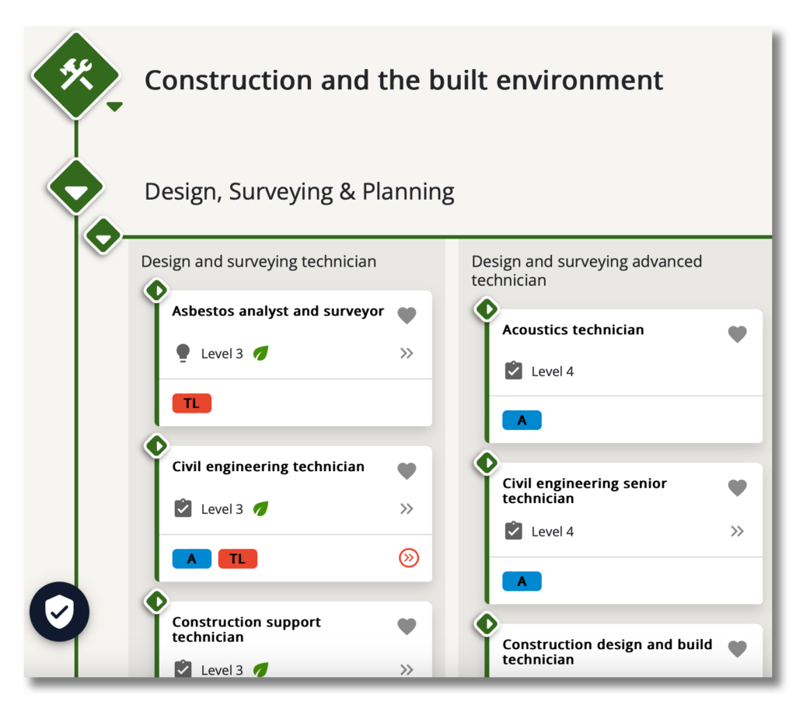Click the Construction and the built environment heading

pos(403,80)
